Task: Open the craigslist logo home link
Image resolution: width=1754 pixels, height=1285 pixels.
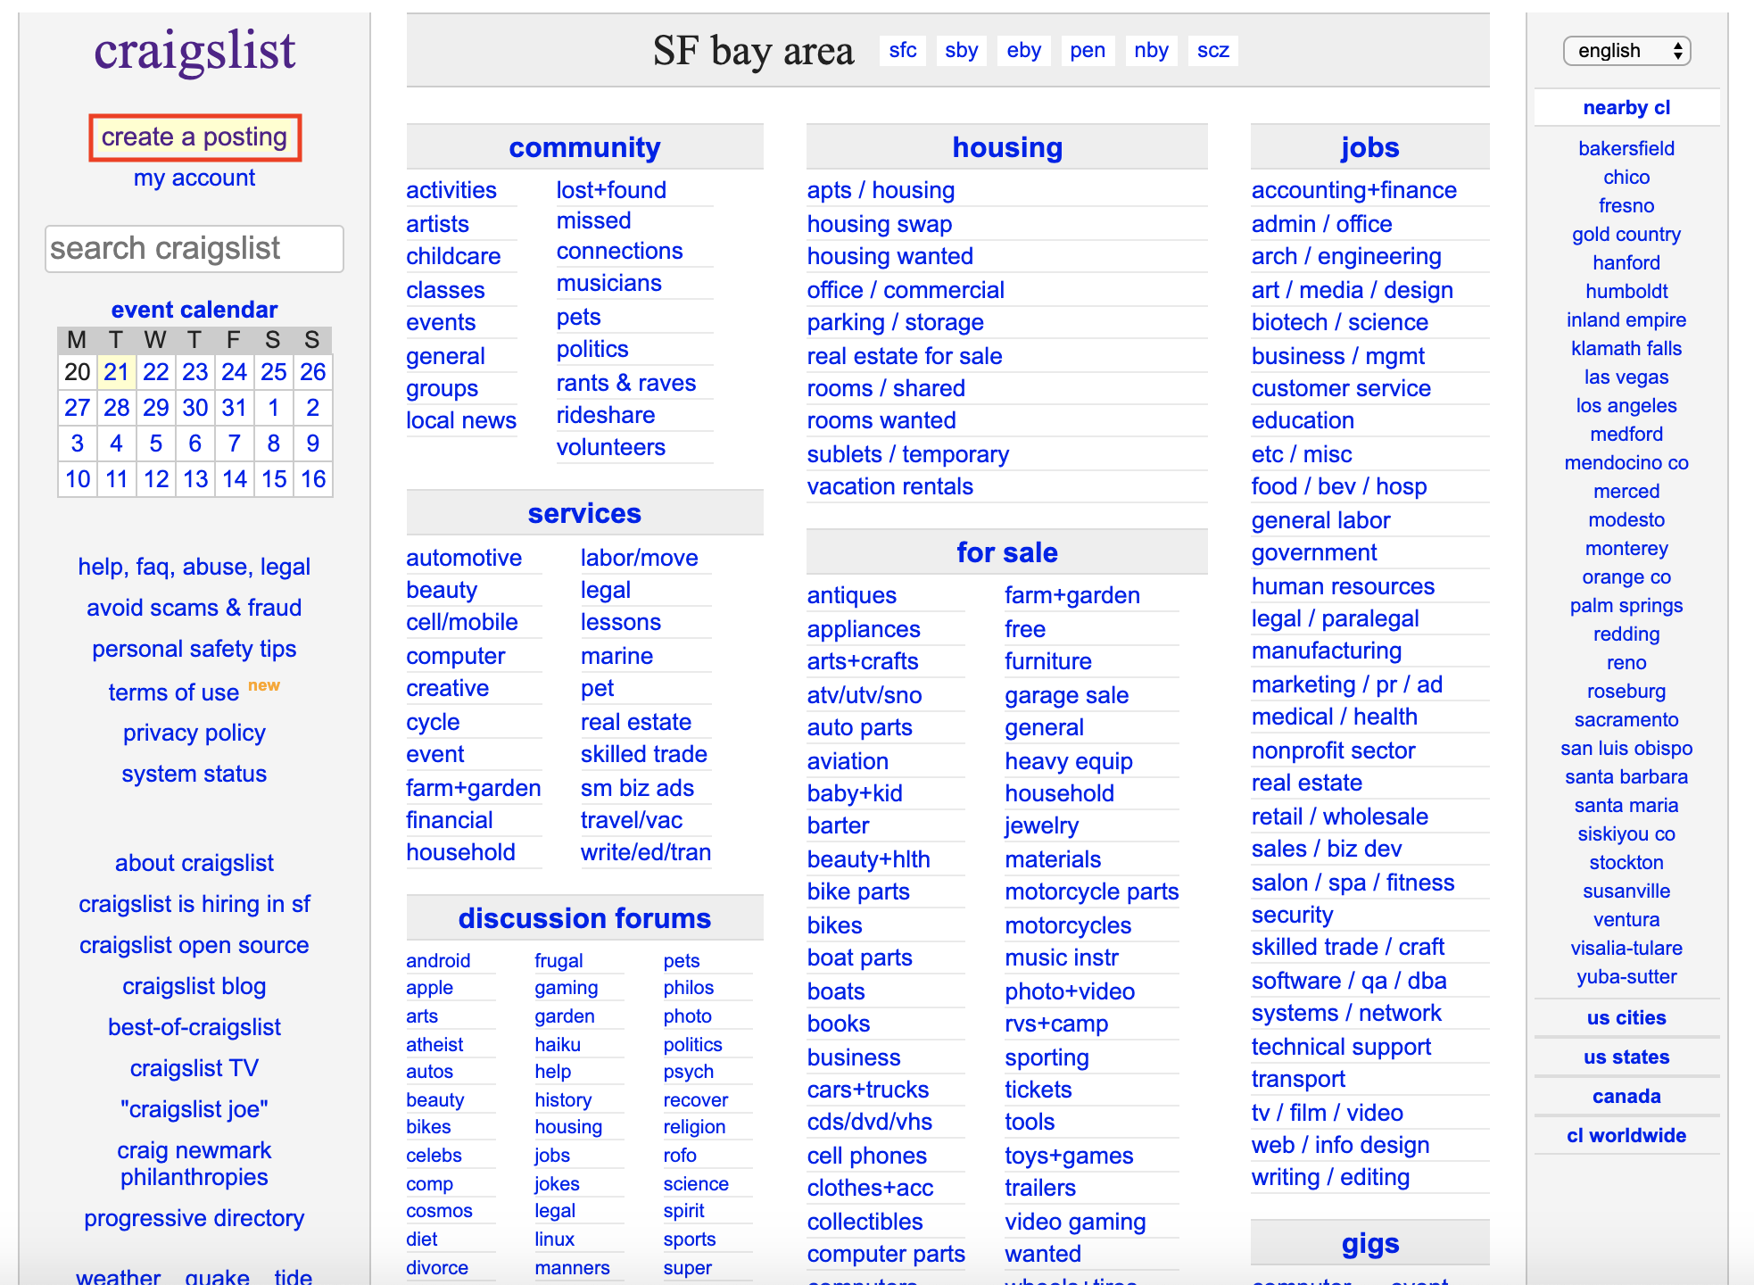Action: click(194, 51)
